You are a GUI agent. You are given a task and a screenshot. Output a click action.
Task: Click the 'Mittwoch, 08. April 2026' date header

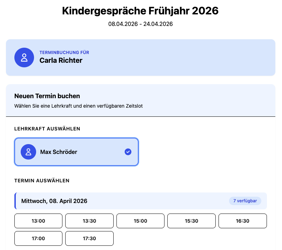coord(54,201)
